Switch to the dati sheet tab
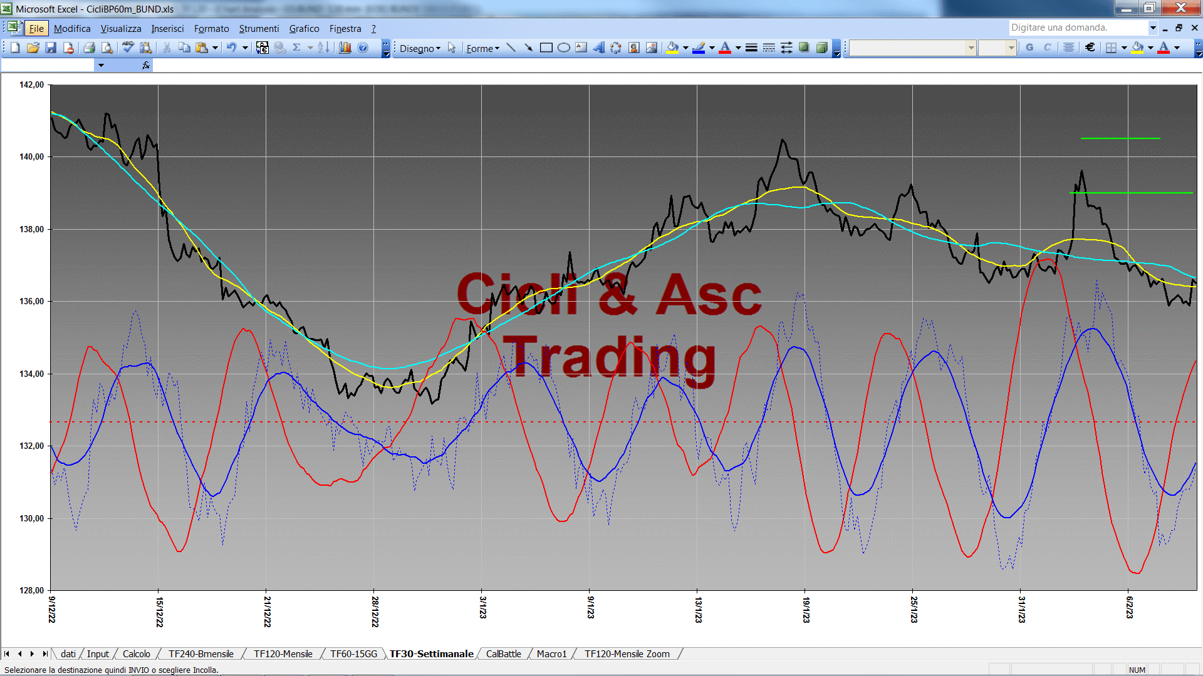Viewport: 1203px width, 676px height. (x=68, y=653)
